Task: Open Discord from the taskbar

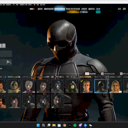Action: coord(80,125)
